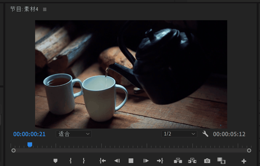Add a marker with the marker button

(x=55, y=161)
